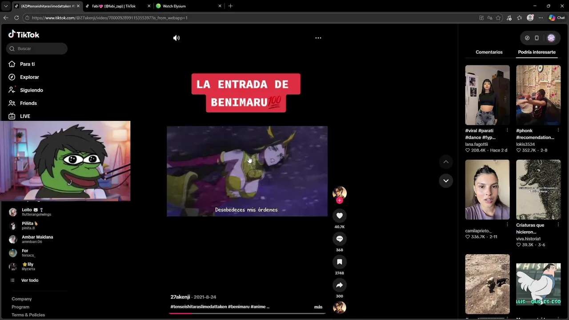569x320 pixels.
Task: Go to next video with down chevron
Action: [x=446, y=181]
